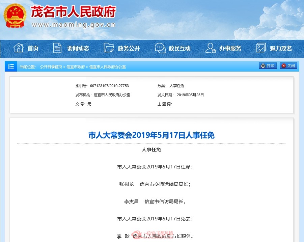Follow the 信宜市人民政府办公室 breadcrumb link
Viewport: 304px width, 242px height.
108,67
